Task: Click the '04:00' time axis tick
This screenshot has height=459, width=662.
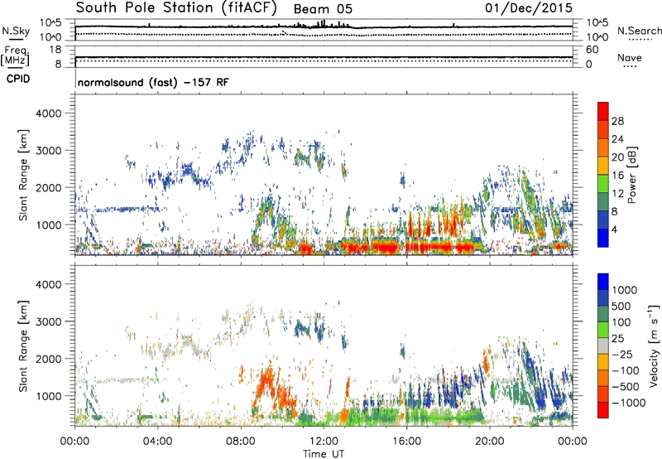Action: click(157, 442)
